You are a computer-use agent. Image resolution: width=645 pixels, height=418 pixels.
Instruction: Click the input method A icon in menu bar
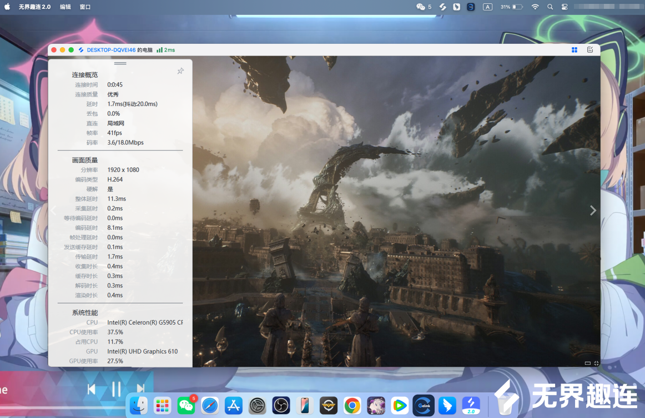click(x=487, y=7)
